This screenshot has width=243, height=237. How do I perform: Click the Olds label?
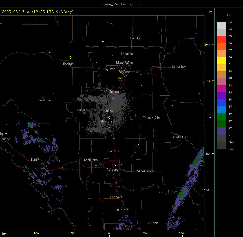(109, 111)
